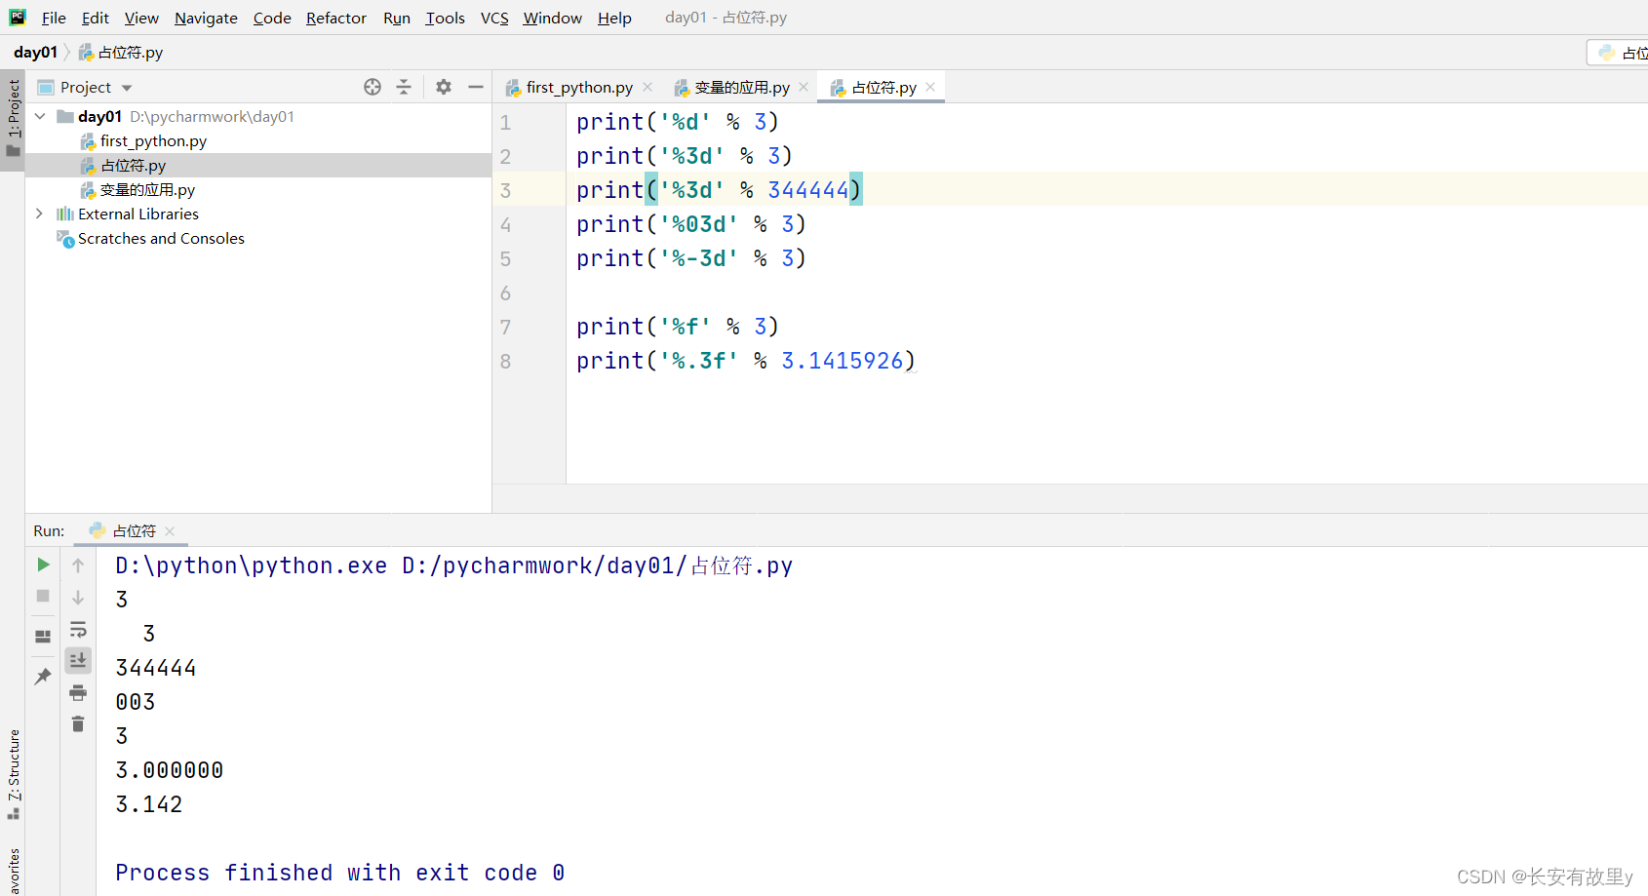Click the Print console output icon
1648x896 pixels.
[78, 693]
